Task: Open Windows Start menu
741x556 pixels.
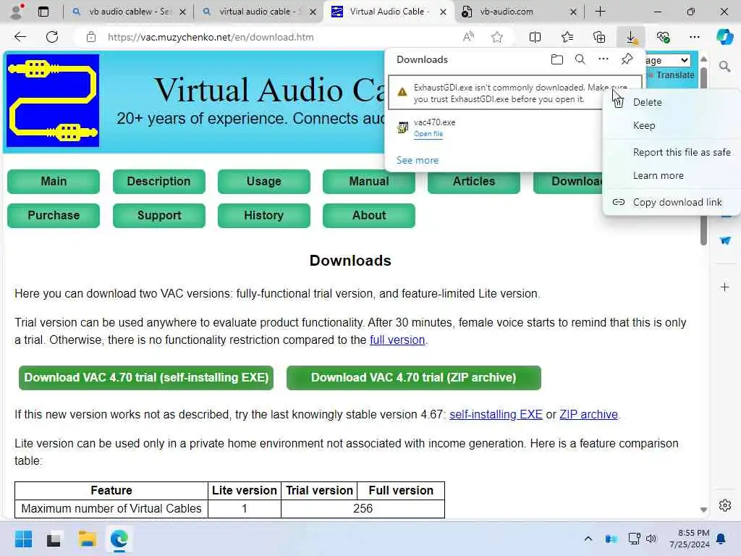Action: click(x=23, y=539)
